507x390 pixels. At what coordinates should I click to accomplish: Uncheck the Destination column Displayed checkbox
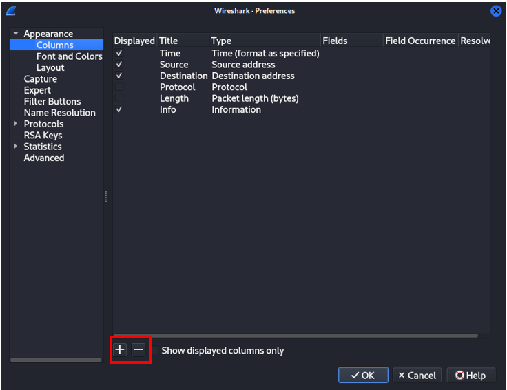pyautogui.click(x=119, y=76)
